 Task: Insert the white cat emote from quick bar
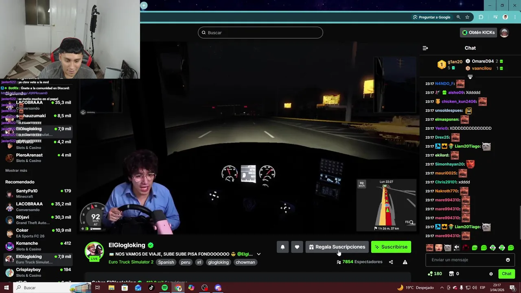pyautogui.click(x=447, y=247)
